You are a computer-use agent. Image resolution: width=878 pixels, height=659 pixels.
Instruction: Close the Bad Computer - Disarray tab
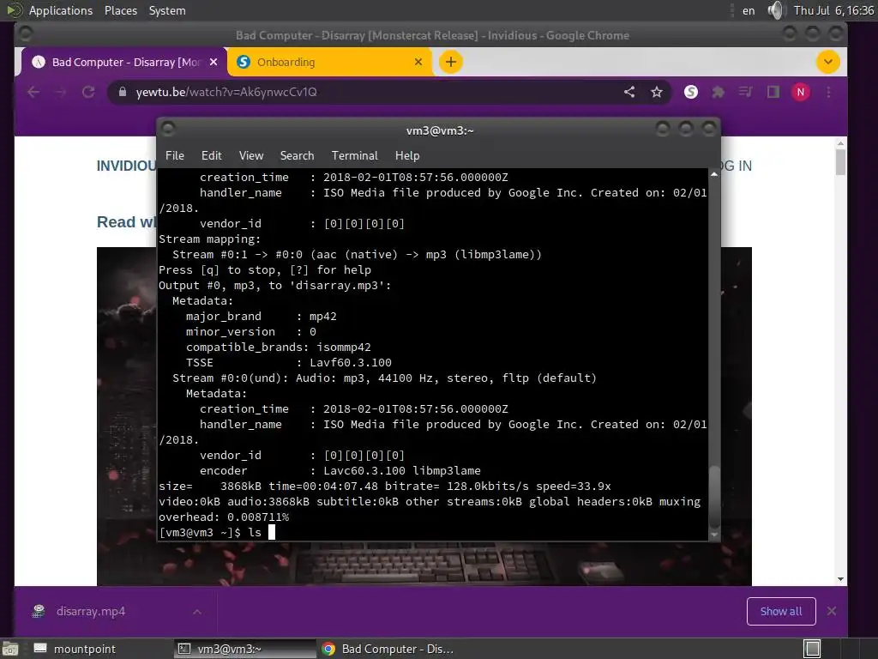pyautogui.click(x=213, y=62)
